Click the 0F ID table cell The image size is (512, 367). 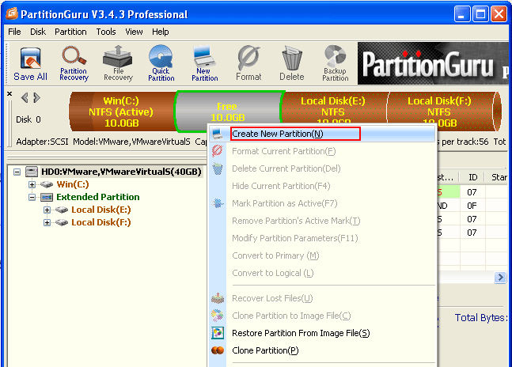(472, 206)
